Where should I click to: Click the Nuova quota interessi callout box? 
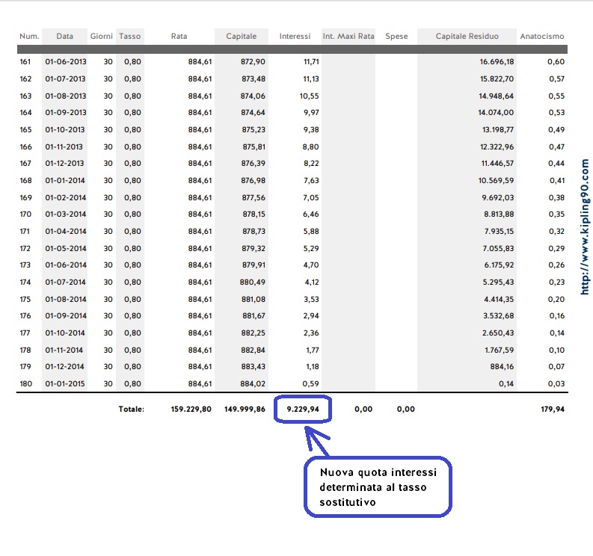coord(378,486)
